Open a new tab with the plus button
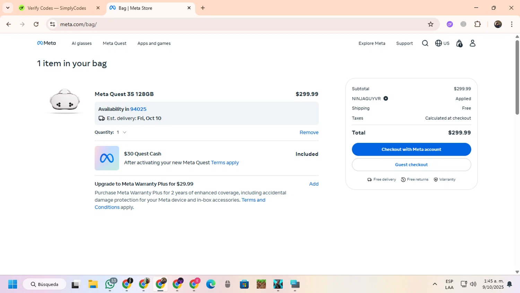 tap(203, 8)
